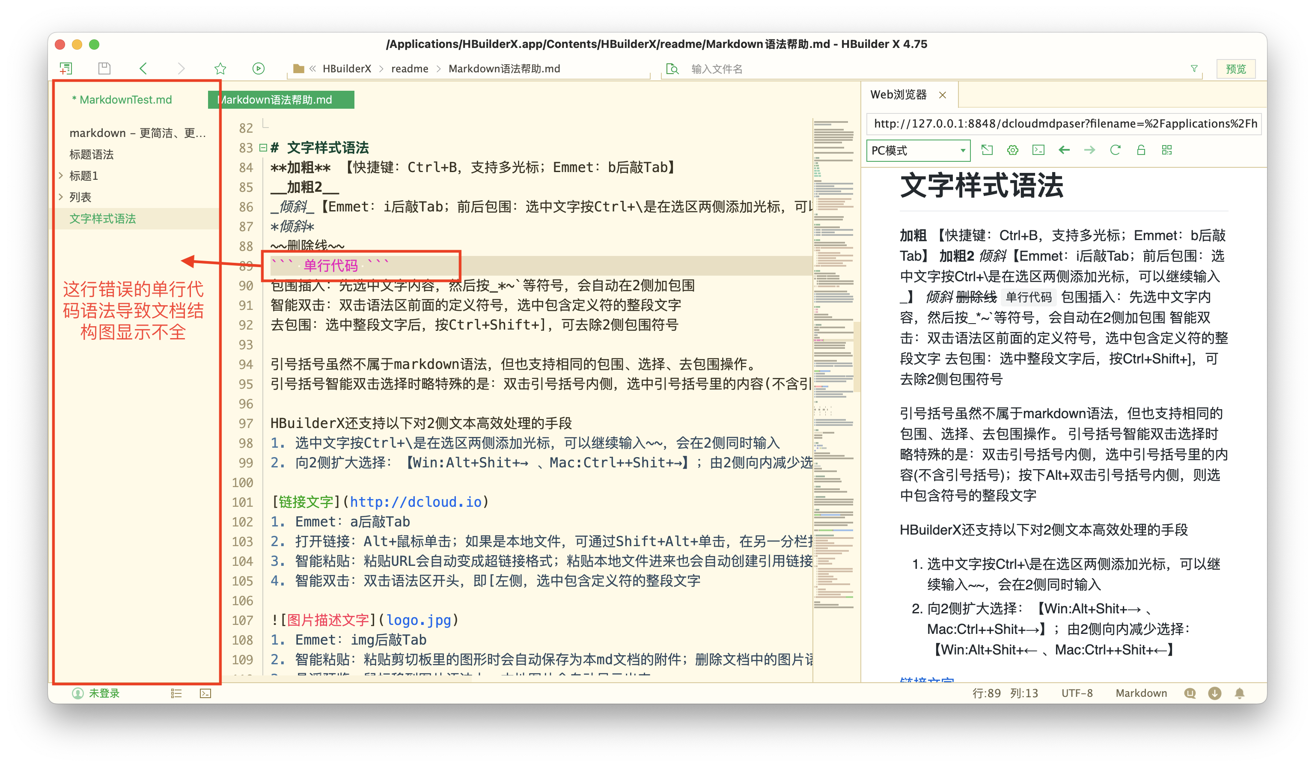The width and height of the screenshot is (1315, 767).
Task: Click the 未登录 login label
Action: point(104,693)
